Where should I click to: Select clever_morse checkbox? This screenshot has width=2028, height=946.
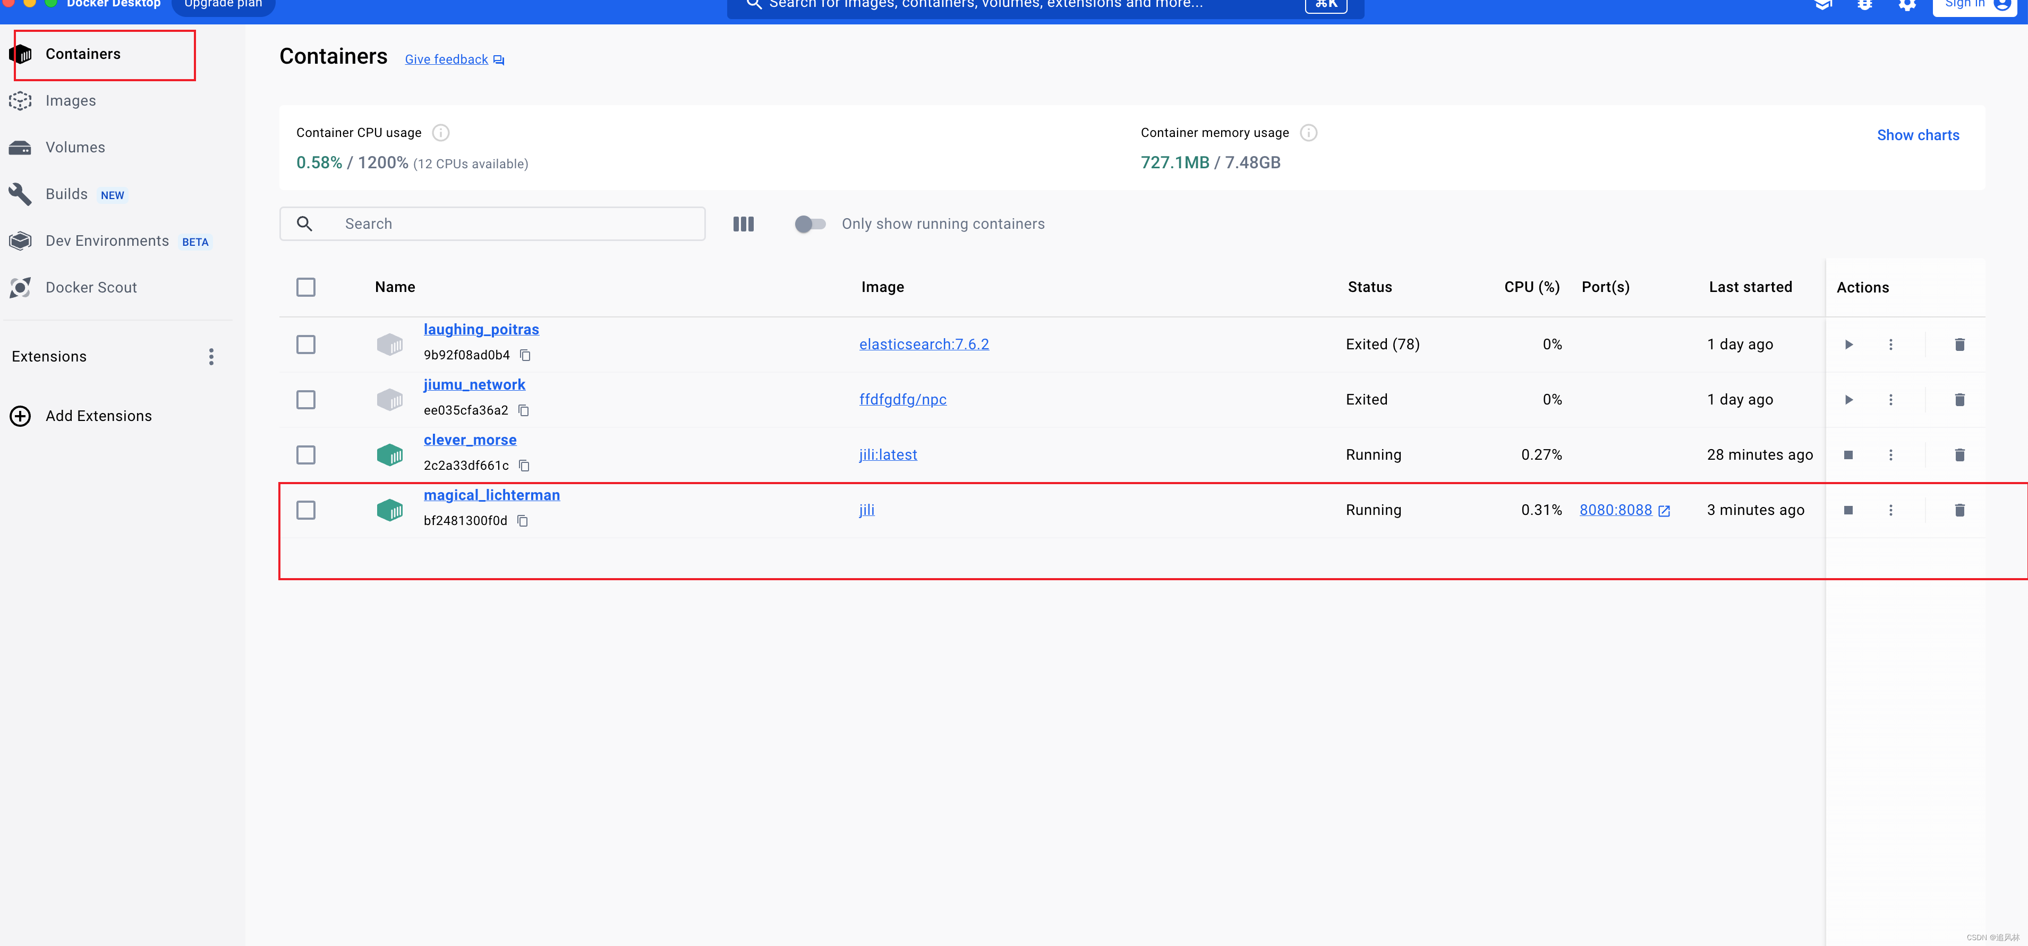tap(306, 455)
